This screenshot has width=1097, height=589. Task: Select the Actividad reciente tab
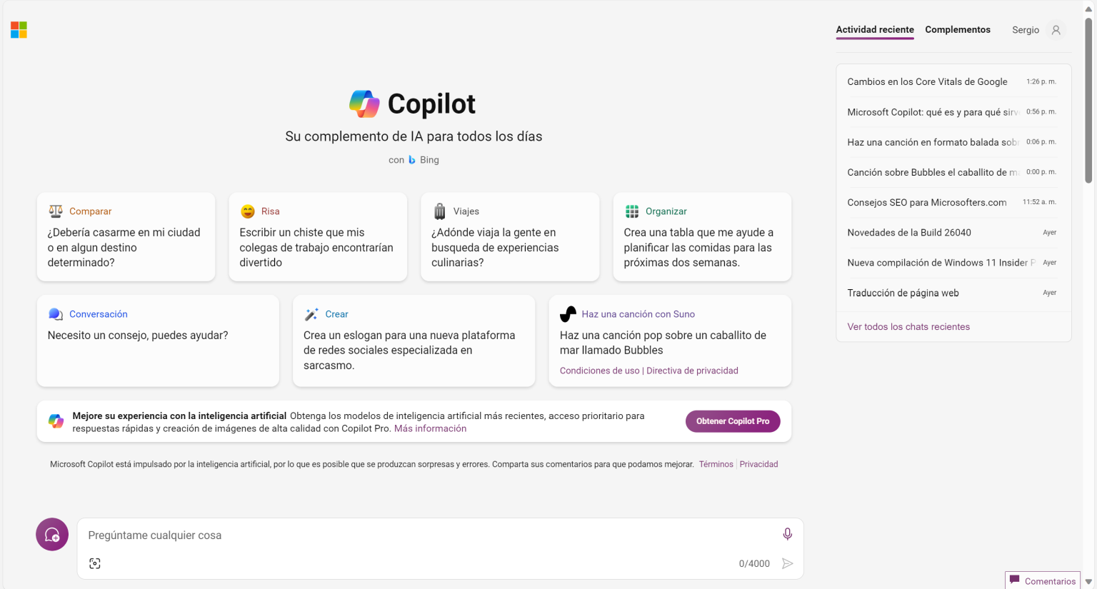[874, 29]
